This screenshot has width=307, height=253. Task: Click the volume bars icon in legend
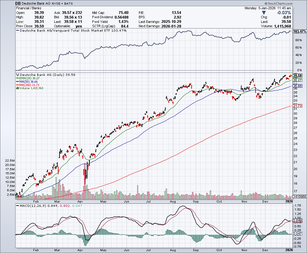coord(17,88)
